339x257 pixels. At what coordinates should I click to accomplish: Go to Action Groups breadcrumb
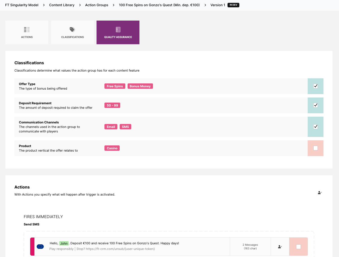click(x=97, y=5)
